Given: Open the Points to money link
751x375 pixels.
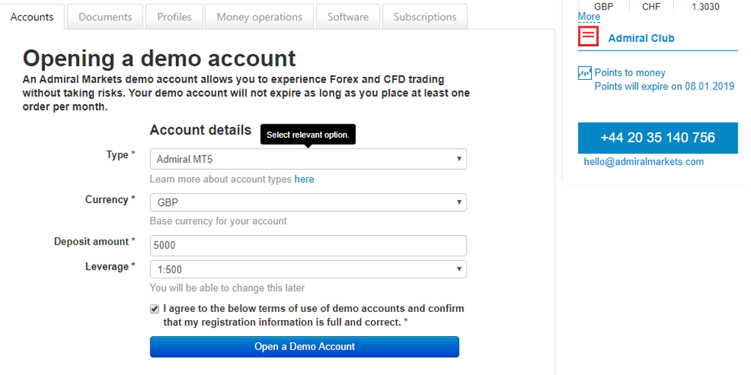Looking at the screenshot, I should [630, 73].
